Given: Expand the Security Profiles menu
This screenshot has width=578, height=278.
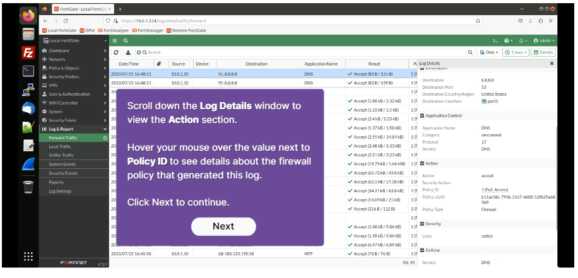Looking at the screenshot, I should pyautogui.click(x=74, y=76).
